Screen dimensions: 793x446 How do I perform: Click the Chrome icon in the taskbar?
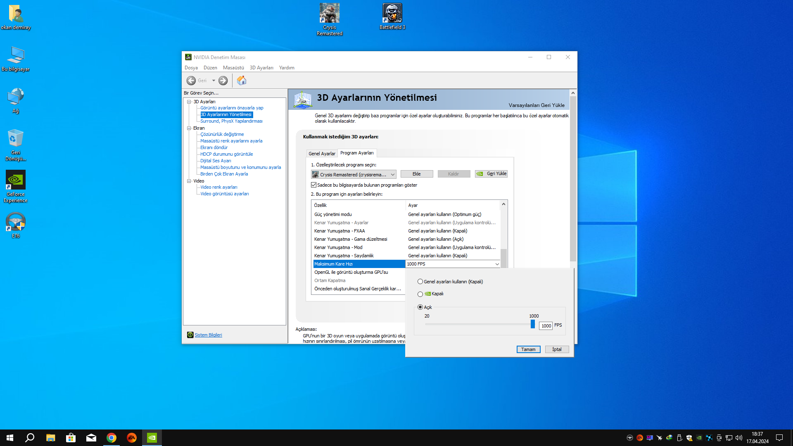(x=112, y=438)
